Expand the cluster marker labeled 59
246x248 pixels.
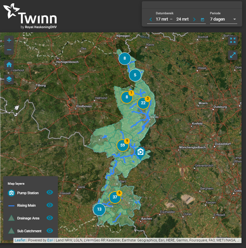[122, 145]
